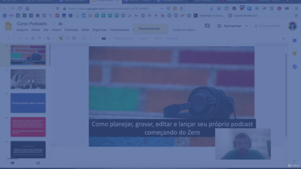Switch to filmstrip view
This screenshot has width=301, height=169.
pyautogui.click(x=13, y=163)
